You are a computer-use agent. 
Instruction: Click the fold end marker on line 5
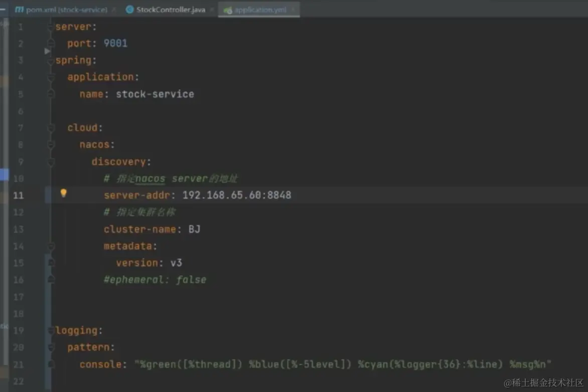pyautogui.click(x=51, y=94)
